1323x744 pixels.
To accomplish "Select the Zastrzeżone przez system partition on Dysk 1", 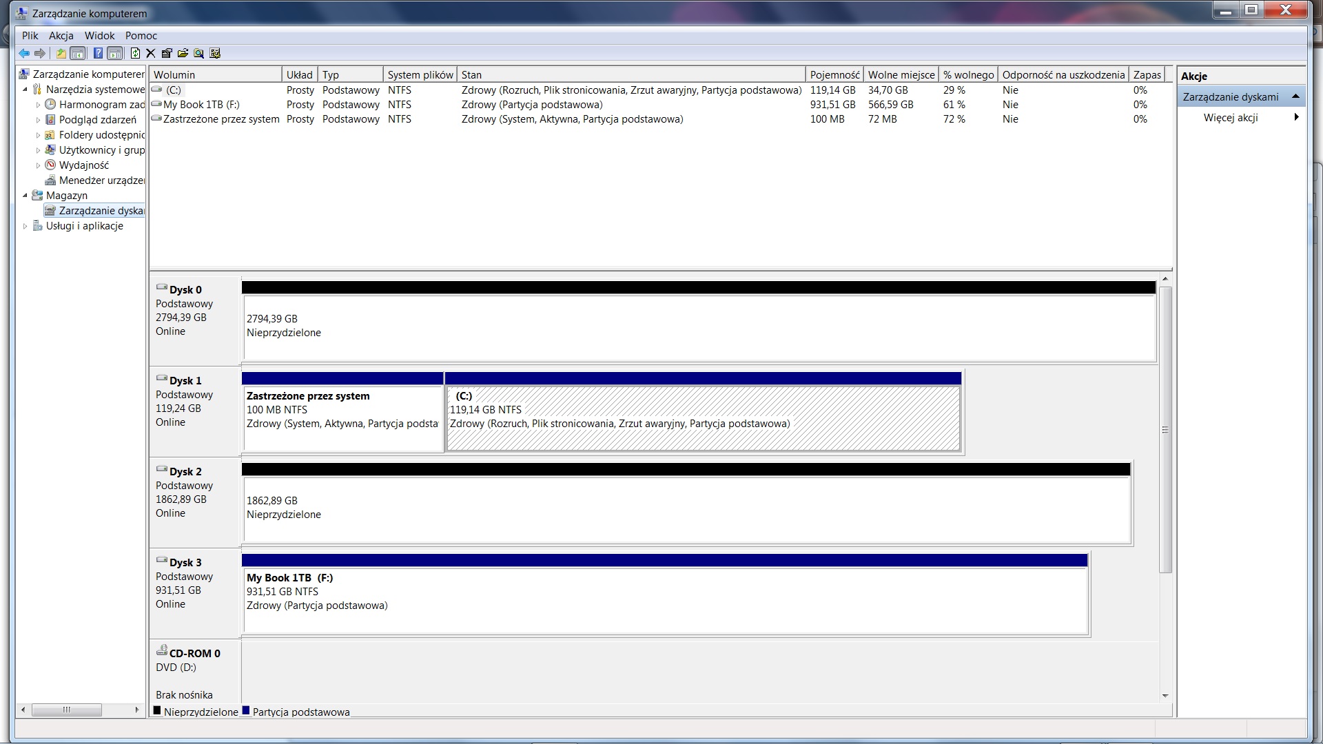I will coord(342,413).
